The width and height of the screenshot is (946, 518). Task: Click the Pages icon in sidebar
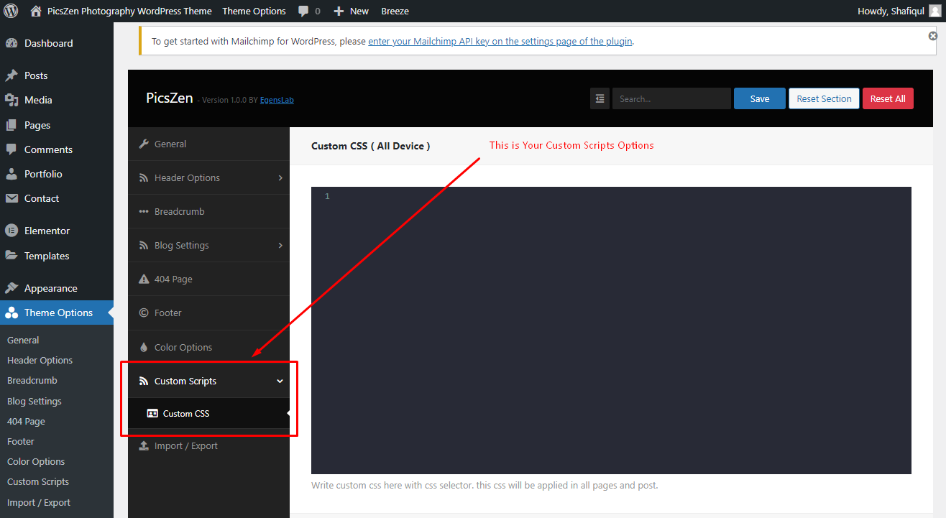click(x=12, y=125)
